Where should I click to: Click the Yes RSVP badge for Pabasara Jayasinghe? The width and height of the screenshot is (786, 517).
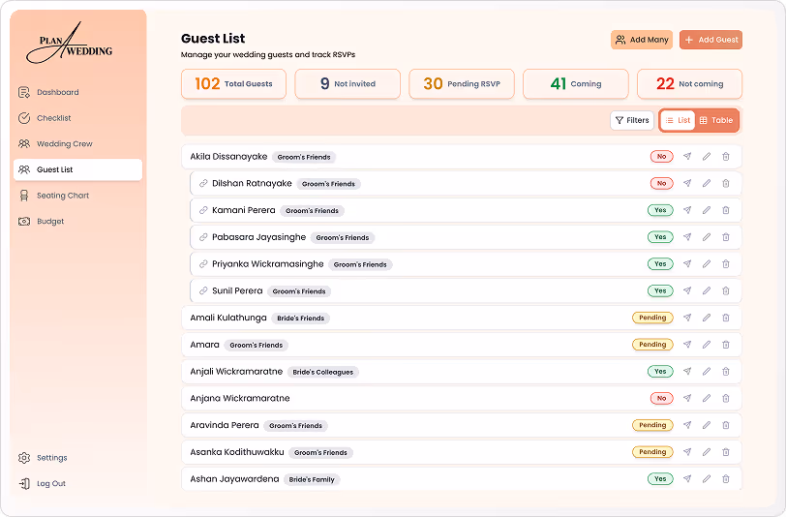(659, 237)
